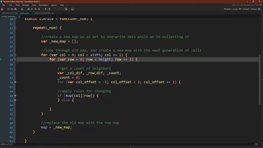Viewport: 263px width, 148px height.
Task: Create a new project with toolbar icon
Action: [x=8, y=9]
